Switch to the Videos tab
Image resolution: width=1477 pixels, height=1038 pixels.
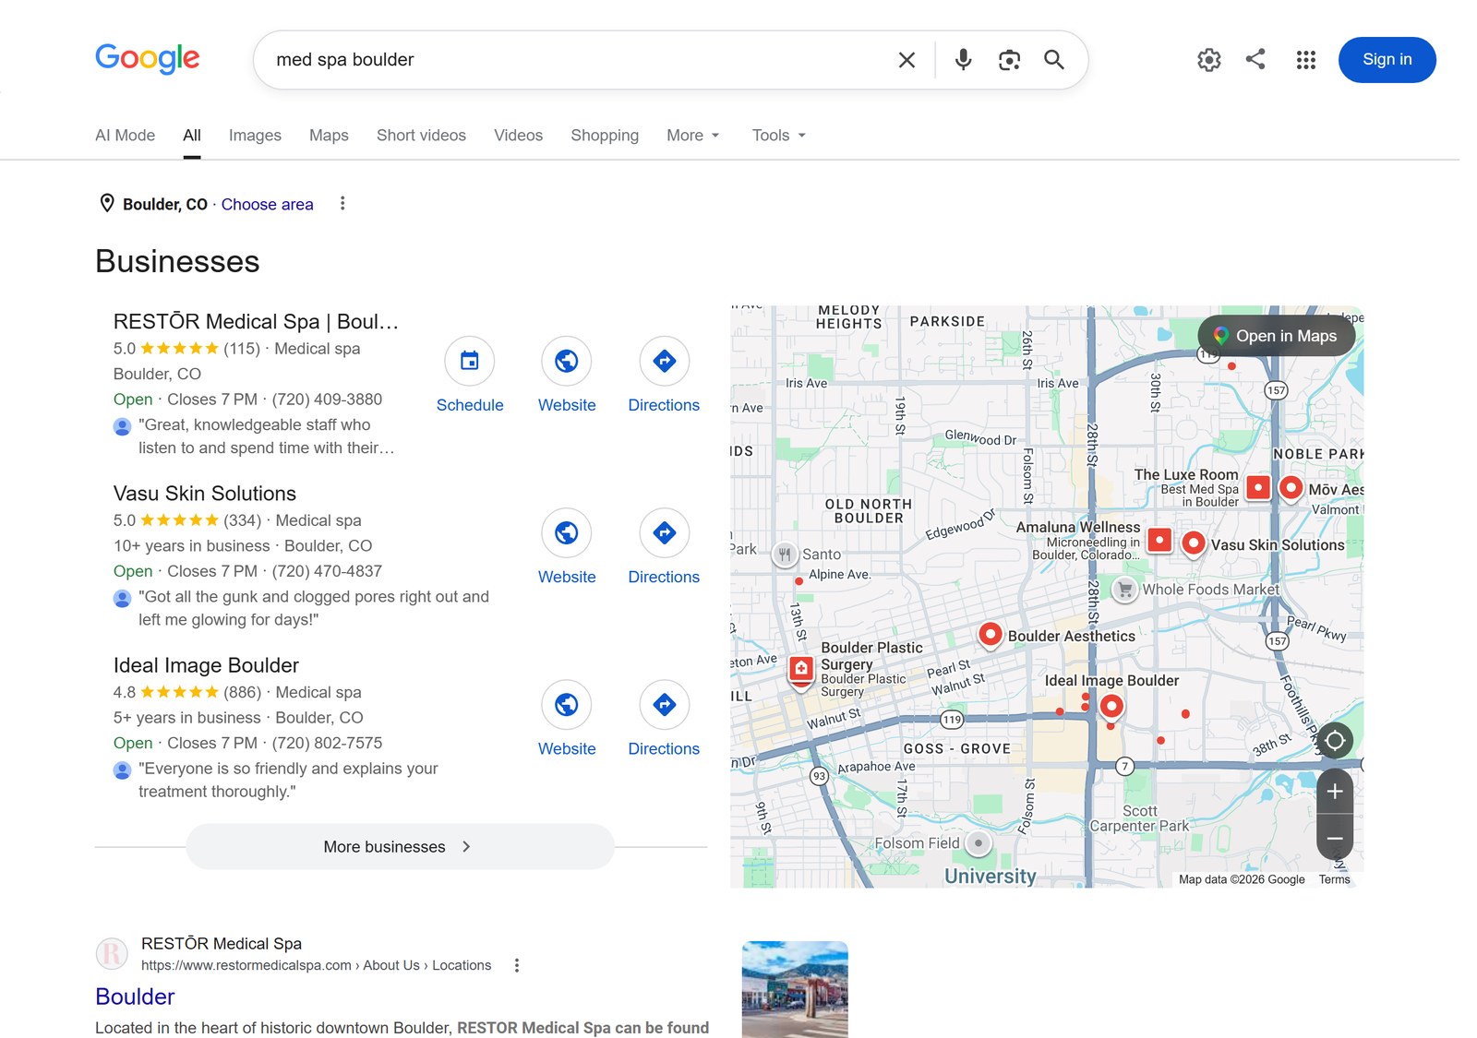pyautogui.click(x=518, y=136)
